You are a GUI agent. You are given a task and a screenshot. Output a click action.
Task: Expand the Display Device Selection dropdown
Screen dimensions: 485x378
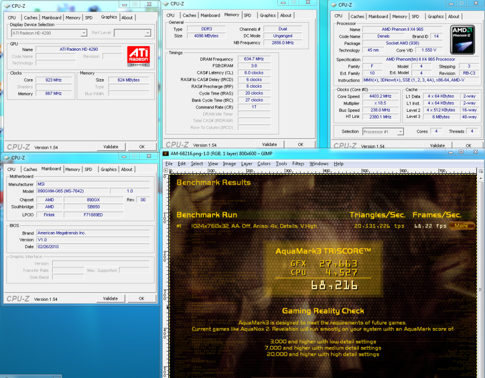click(x=83, y=33)
